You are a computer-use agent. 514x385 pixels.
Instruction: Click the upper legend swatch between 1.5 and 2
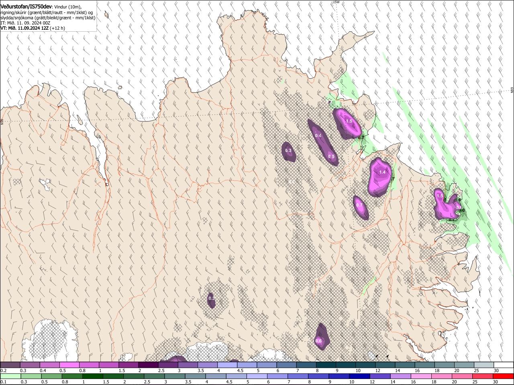tap(128, 365)
